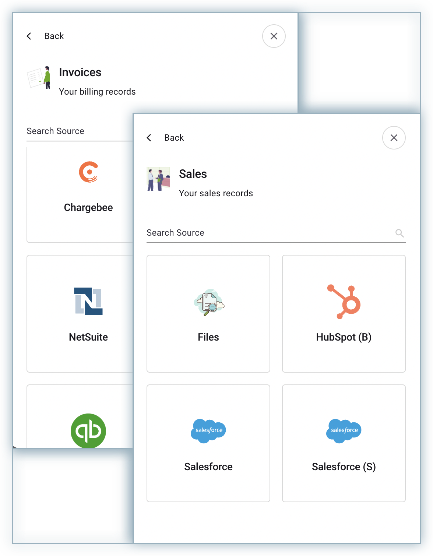The width and height of the screenshot is (433, 556).
Task: Focus the Search Source field in Sales
Action: click(x=269, y=233)
